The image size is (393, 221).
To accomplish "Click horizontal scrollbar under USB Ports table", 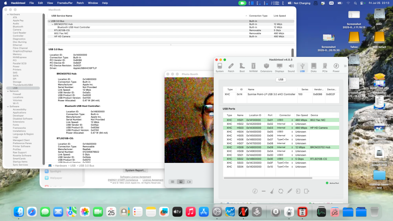I will coord(268,178).
